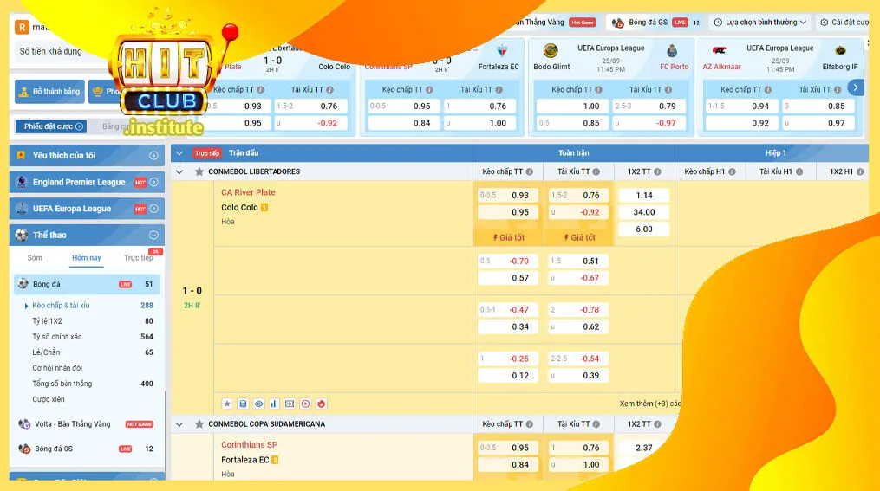880x491 pixels.
Task: Click info icon next to 1X2 H1
Action: click(x=860, y=172)
